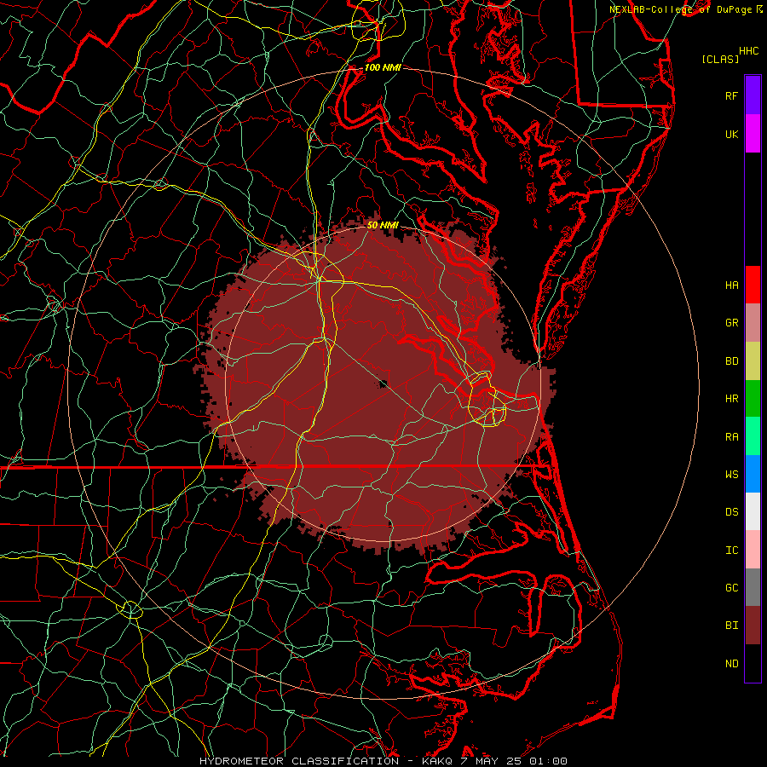767x767 pixels.
Task: Click the red HA legend color swatch
Action: (x=753, y=285)
